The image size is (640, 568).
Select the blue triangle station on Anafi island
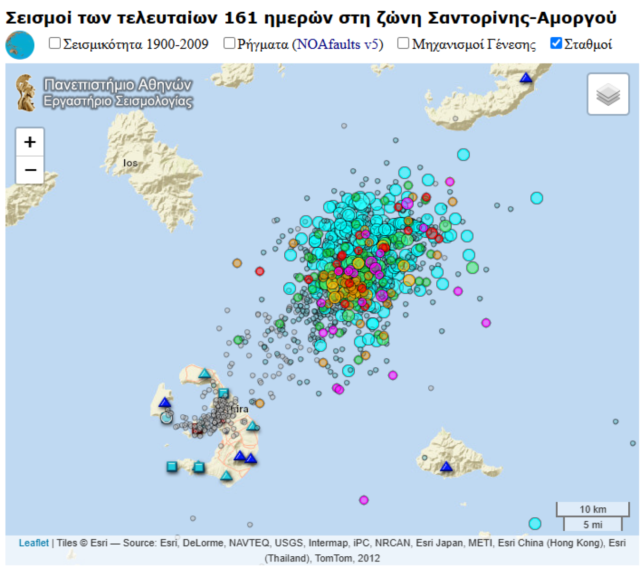pyautogui.click(x=446, y=466)
